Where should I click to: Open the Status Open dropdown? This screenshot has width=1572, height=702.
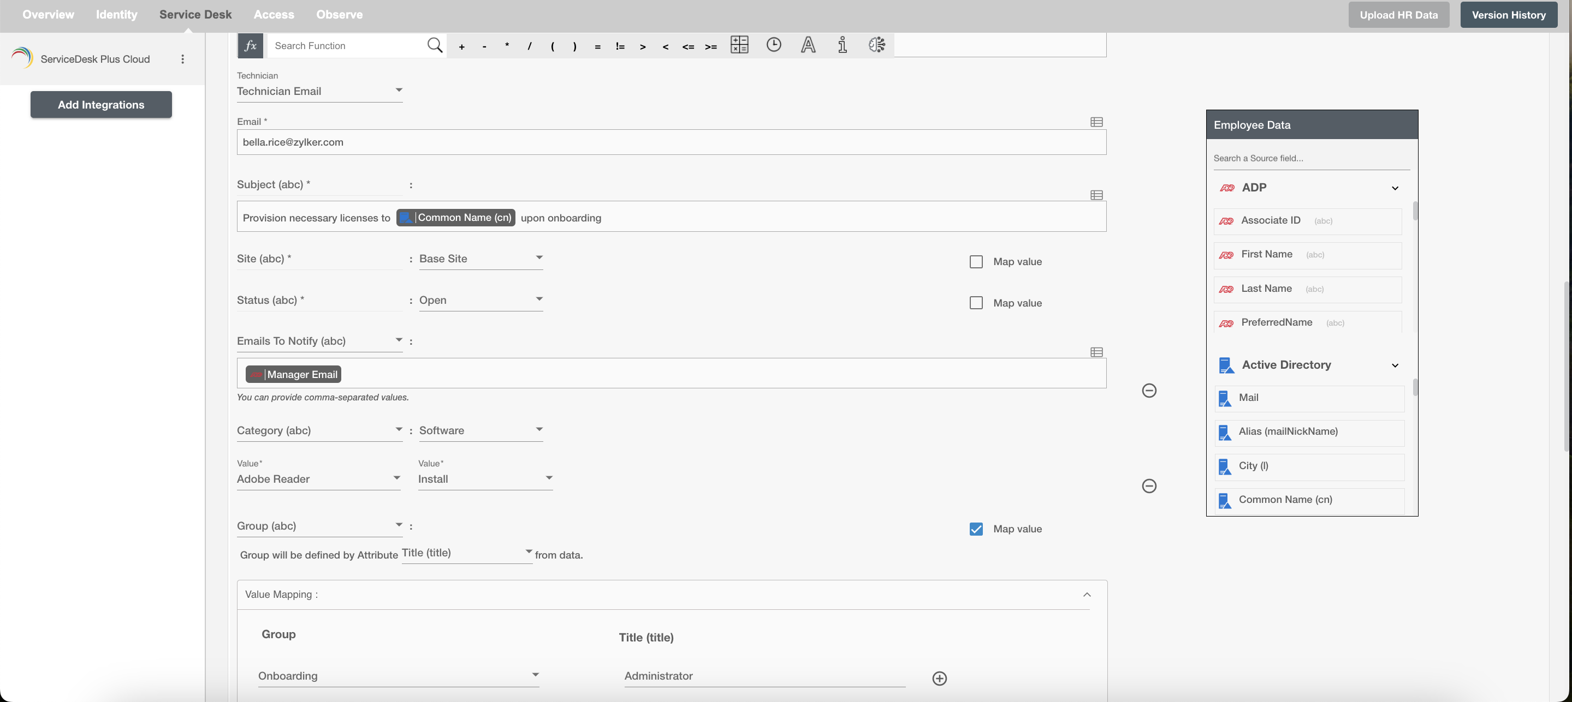pos(481,301)
